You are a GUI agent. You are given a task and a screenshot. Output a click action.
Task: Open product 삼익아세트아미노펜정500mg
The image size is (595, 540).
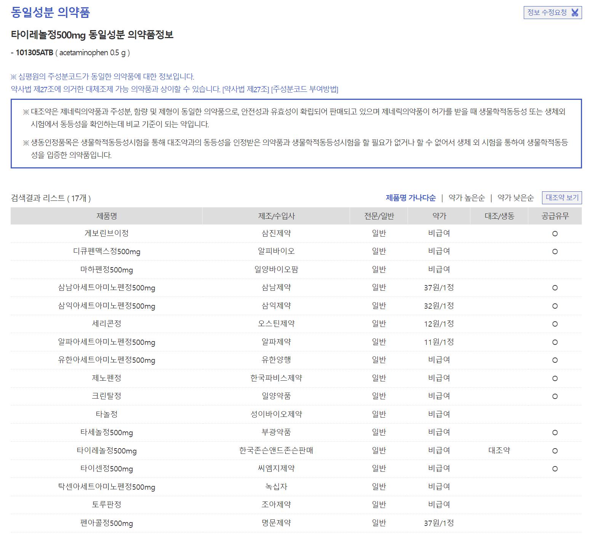(x=107, y=306)
